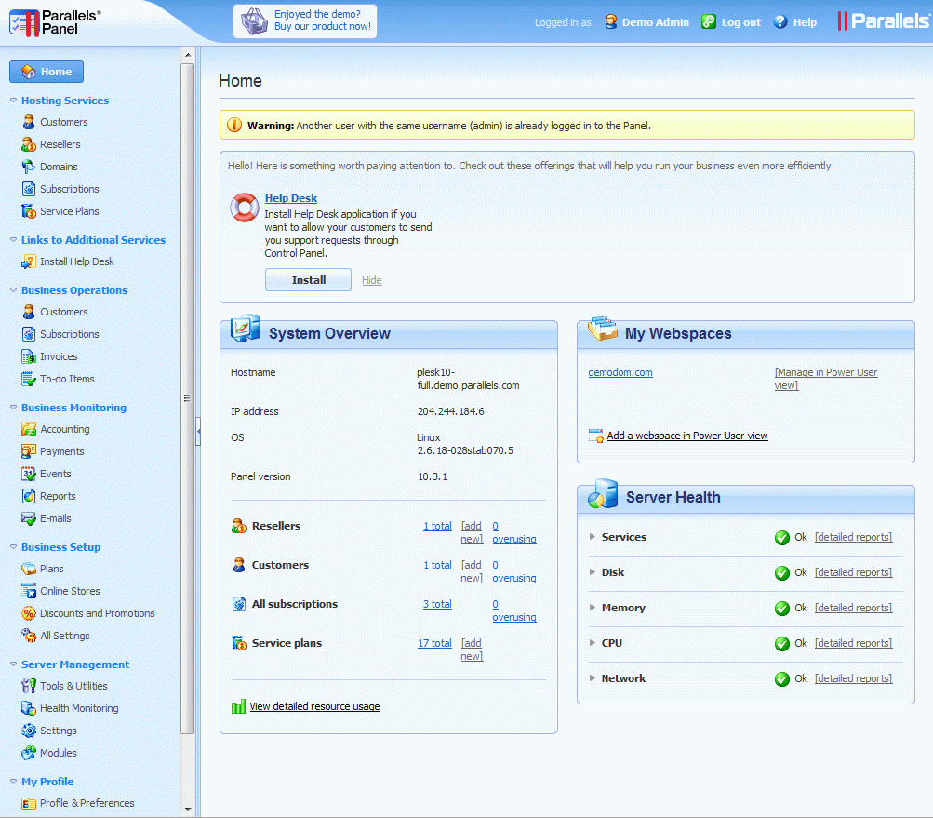Viewport: 933px width, 818px height.
Task: Collapse the Hosting Services sidebar section
Action: click(13, 101)
